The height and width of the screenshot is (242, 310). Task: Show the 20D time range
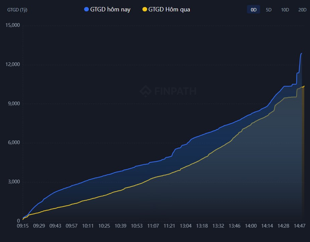(x=302, y=10)
